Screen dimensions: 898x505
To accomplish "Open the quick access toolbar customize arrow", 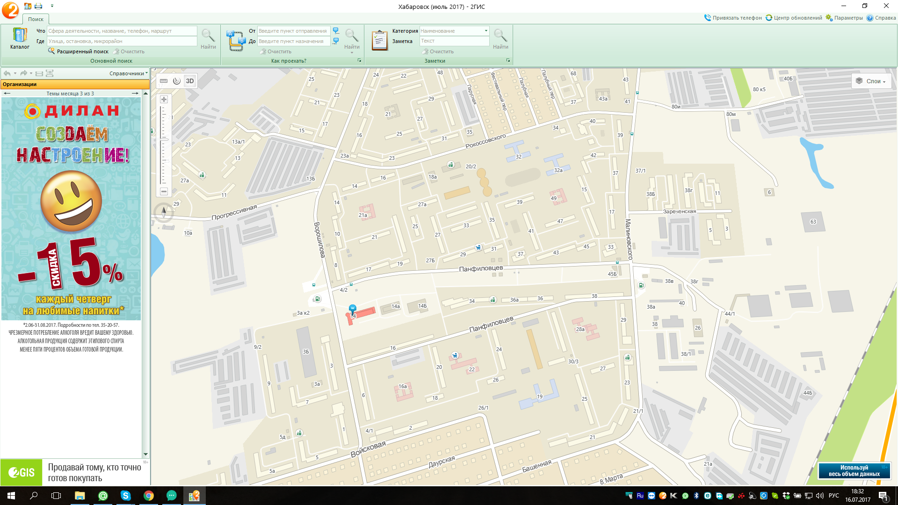I will click(x=52, y=6).
